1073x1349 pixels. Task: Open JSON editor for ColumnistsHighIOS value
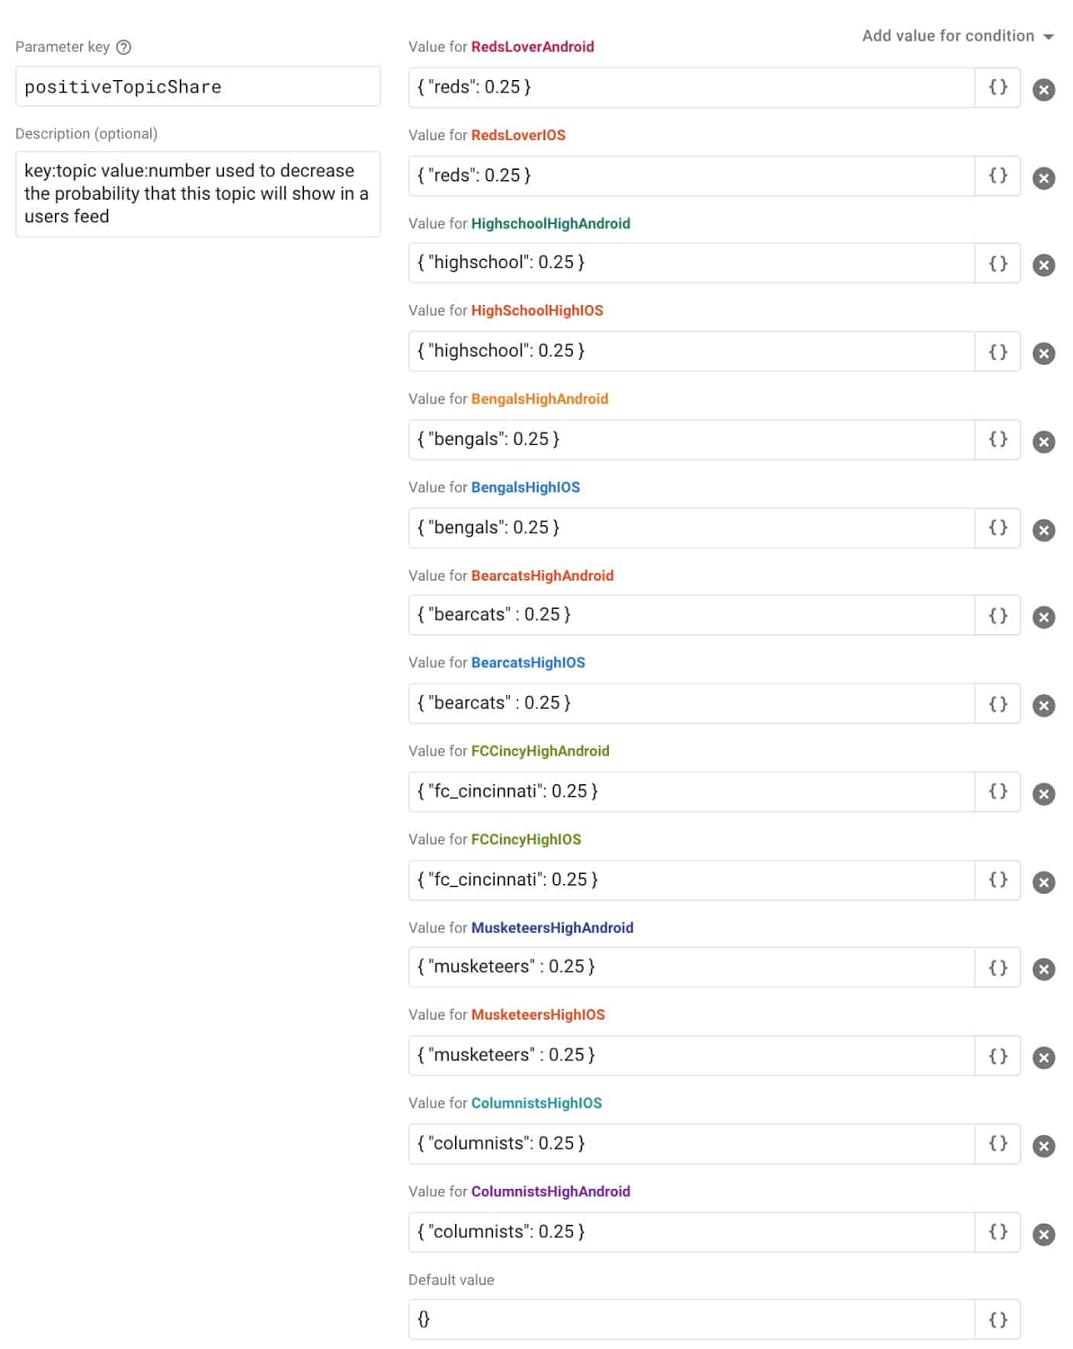pyautogui.click(x=997, y=1144)
